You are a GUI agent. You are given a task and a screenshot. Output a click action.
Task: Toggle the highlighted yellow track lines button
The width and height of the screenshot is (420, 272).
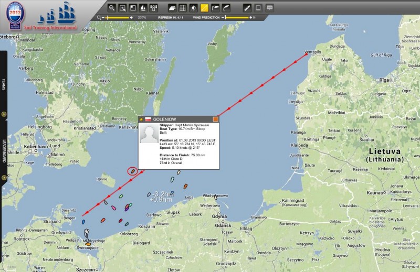205,8
